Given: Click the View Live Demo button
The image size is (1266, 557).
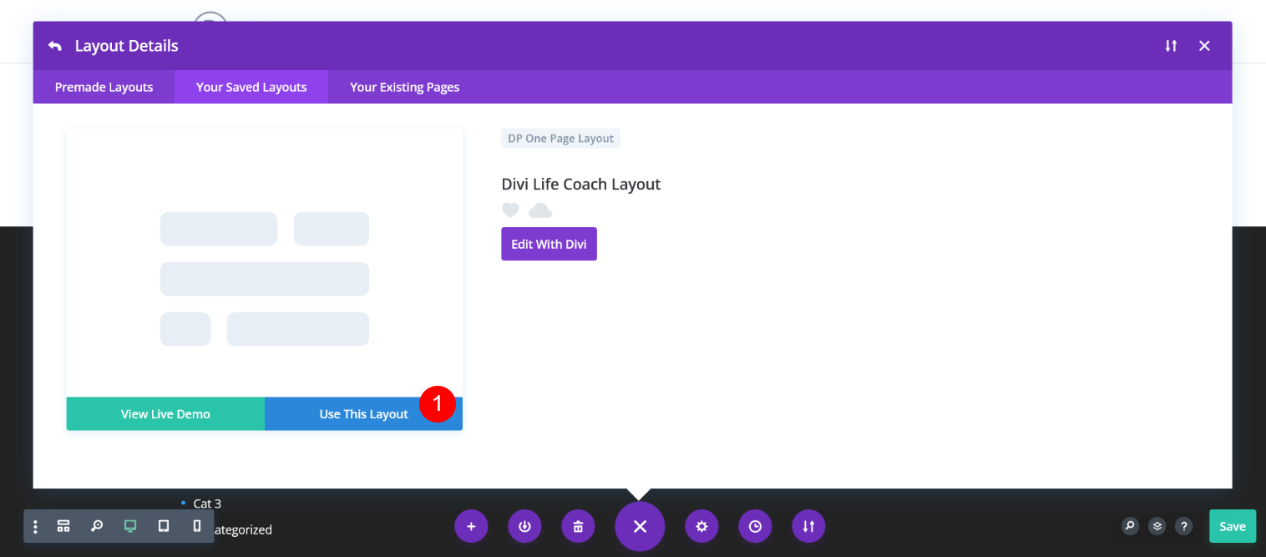Looking at the screenshot, I should click(165, 414).
